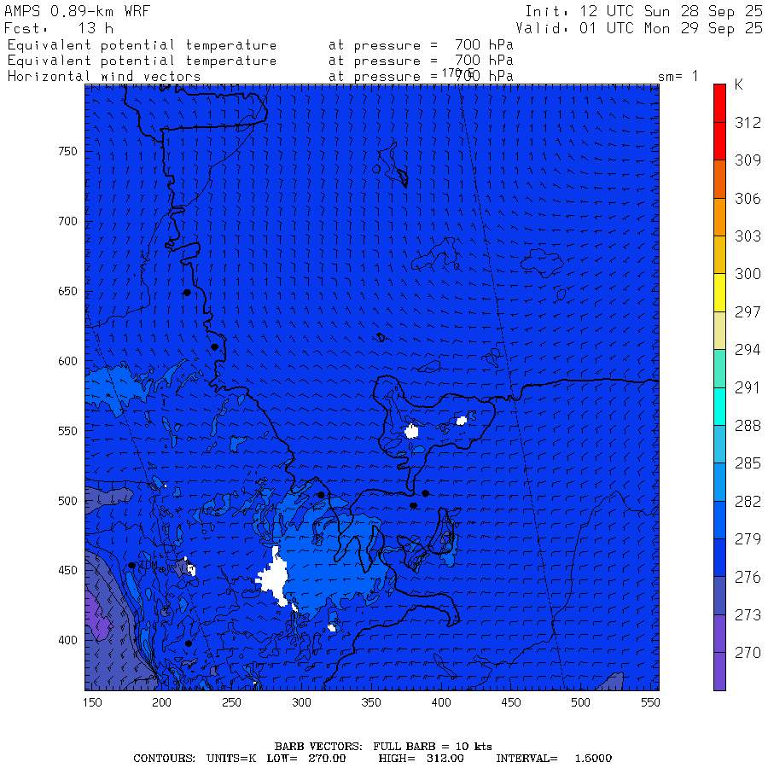The width and height of the screenshot is (768, 768).
Task: Select the red swatch between 309 and 312
Action: point(719,141)
